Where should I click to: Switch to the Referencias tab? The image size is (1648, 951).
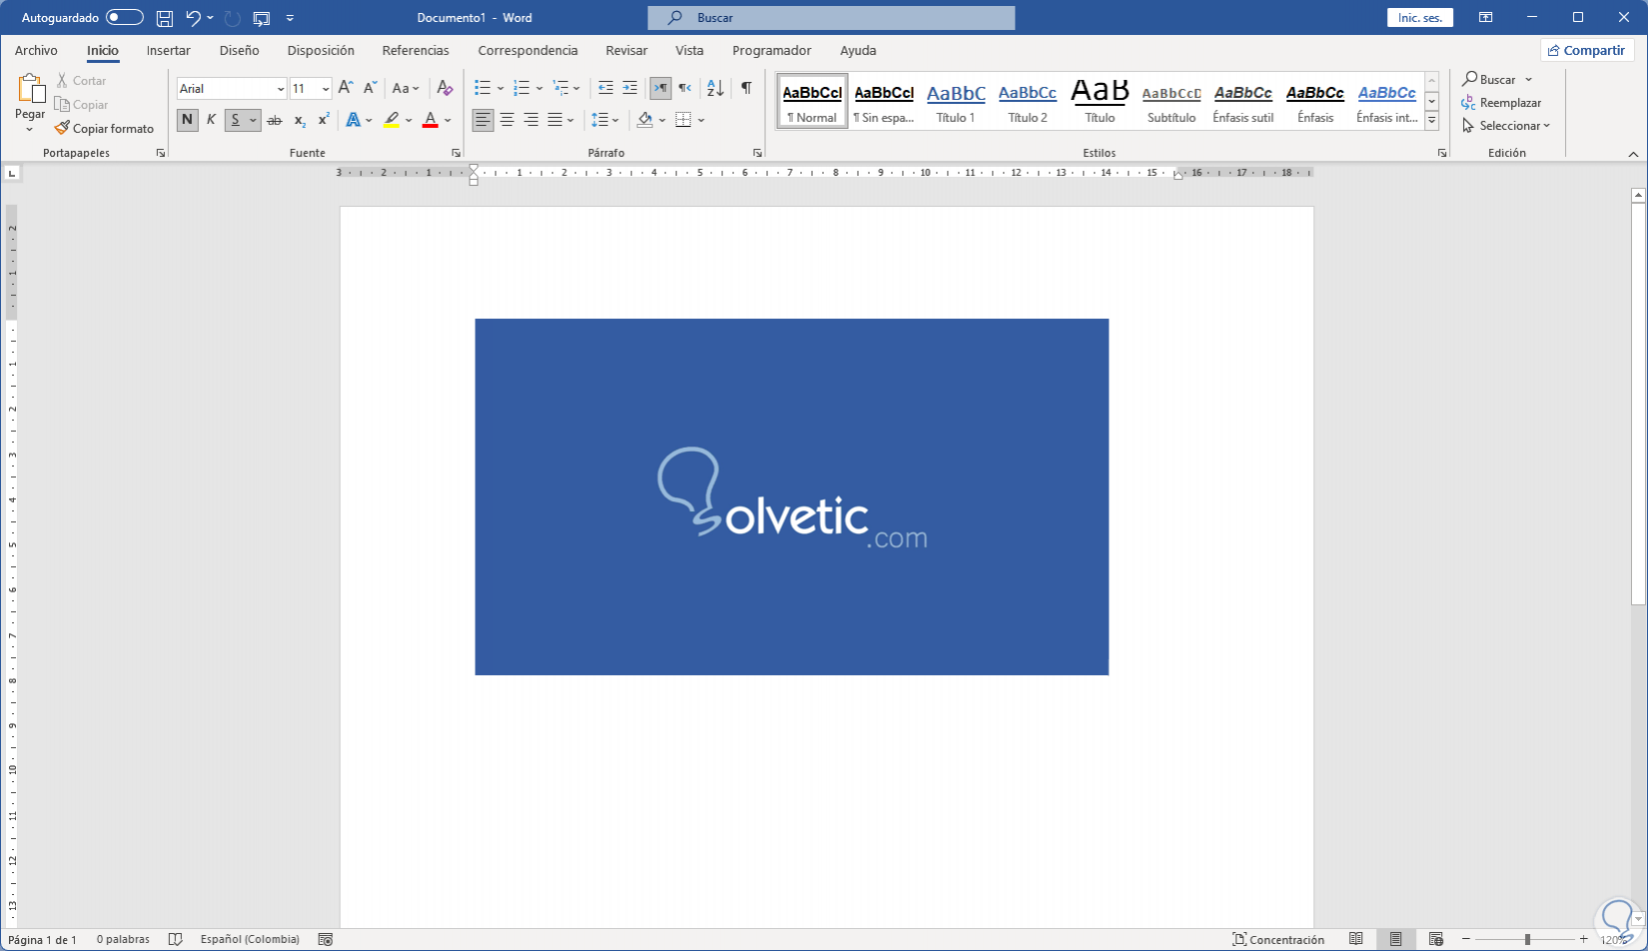pyautogui.click(x=415, y=50)
